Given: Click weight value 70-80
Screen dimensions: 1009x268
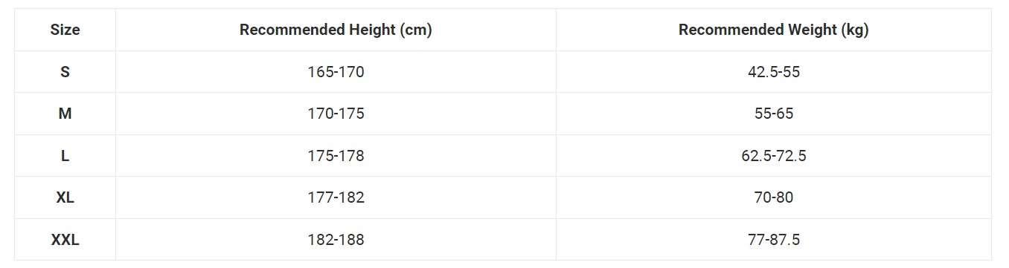Looking at the screenshot, I should click(774, 197).
